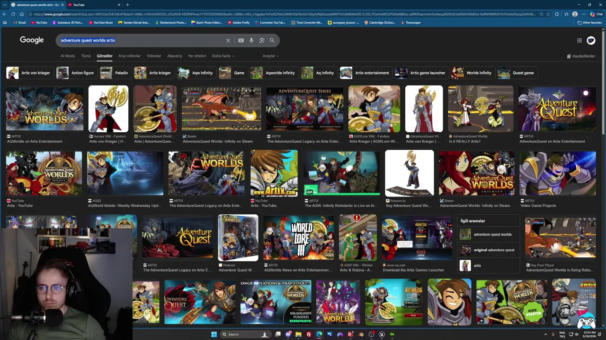Start voice search with the microphone icon
Image resolution: width=606 pixels, height=340 pixels.
tap(251, 41)
